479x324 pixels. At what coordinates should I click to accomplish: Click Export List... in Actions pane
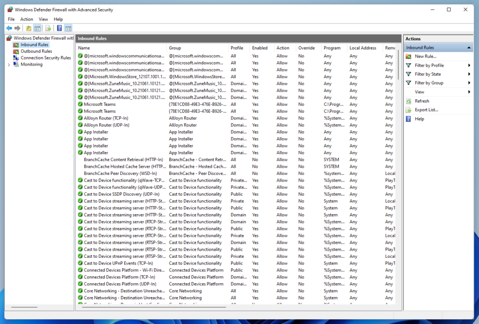(x=426, y=110)
